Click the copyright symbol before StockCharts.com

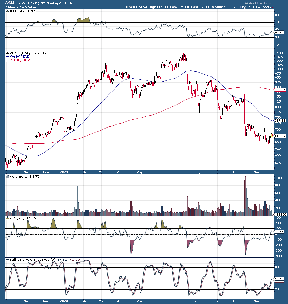[246, 3]
